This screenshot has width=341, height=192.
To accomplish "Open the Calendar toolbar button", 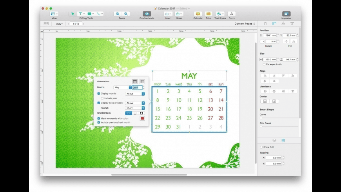I will tap(198, 14).
